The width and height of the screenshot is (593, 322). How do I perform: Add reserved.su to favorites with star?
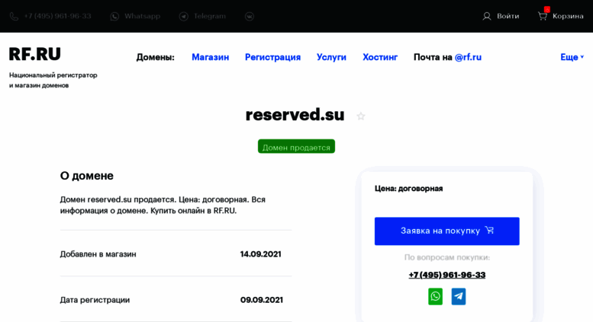click(361, 116)
